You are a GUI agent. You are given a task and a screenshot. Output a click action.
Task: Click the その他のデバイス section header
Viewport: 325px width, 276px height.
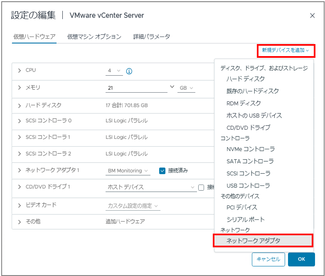pyautogui.click(x=240, y=196)
